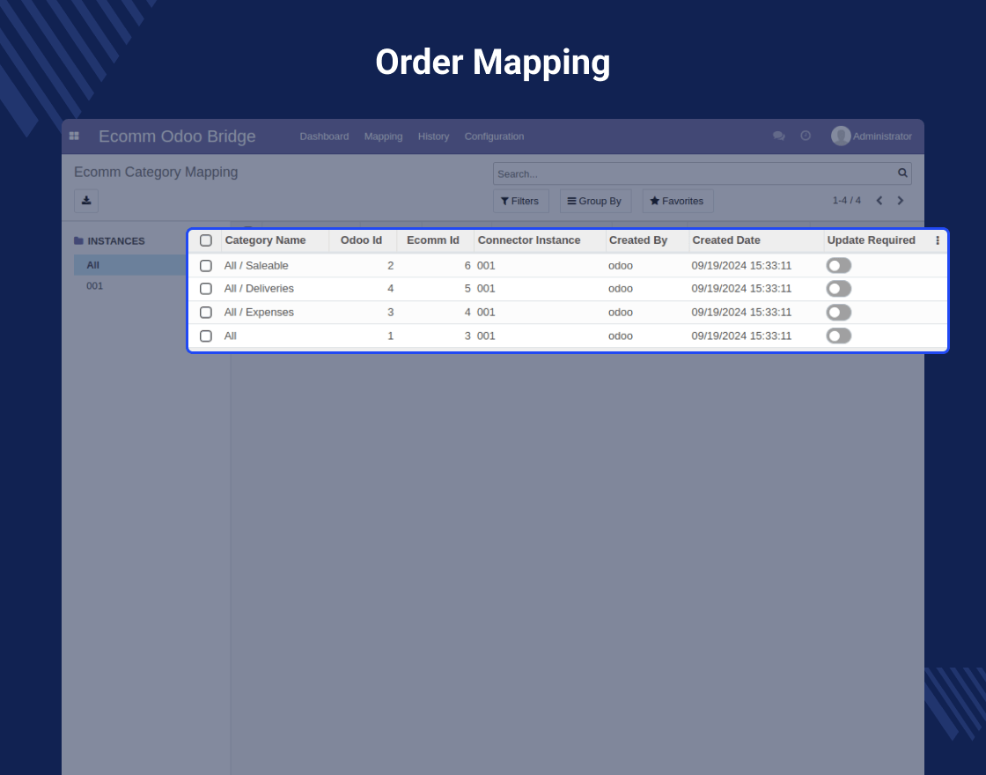
Task: Click Ecomm Id value 6
Action: point(467,265)
